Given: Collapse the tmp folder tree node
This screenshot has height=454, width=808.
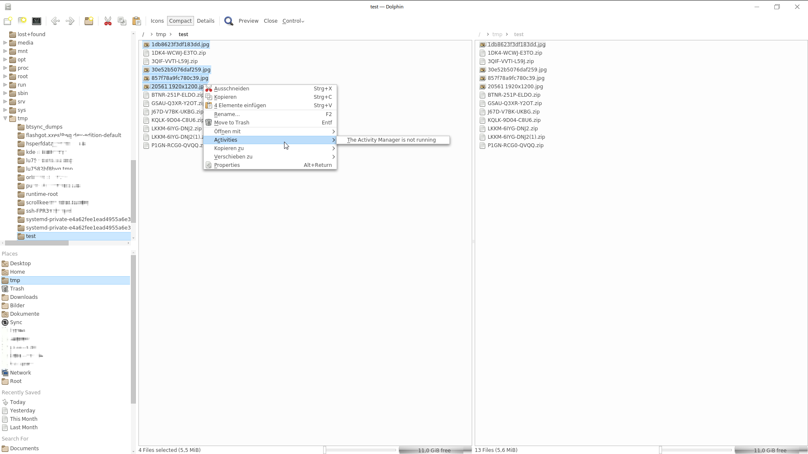Looking at the screenshot, I should tap(5, 119).
